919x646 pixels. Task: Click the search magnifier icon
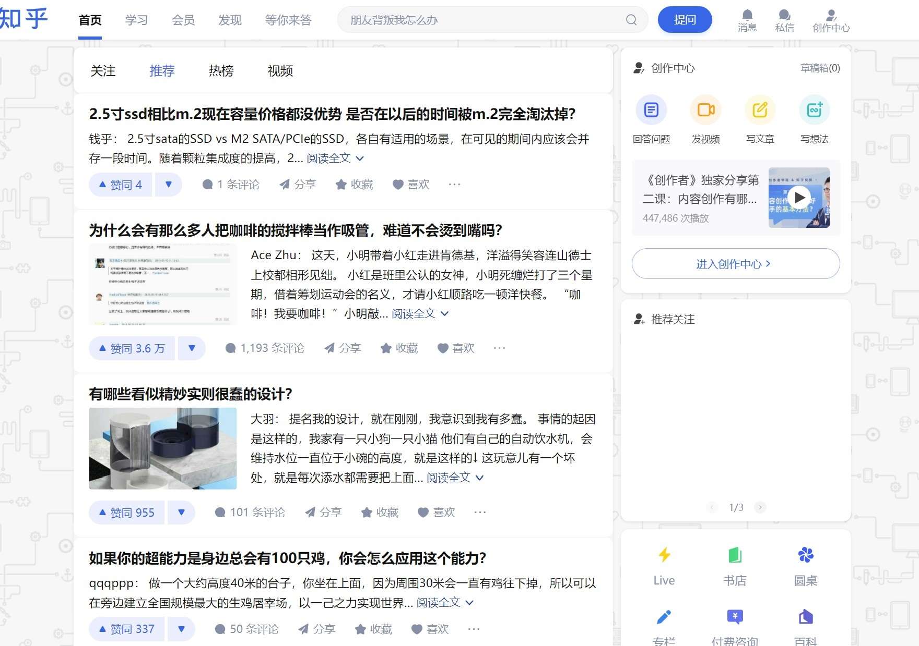(x=631, y=20)
